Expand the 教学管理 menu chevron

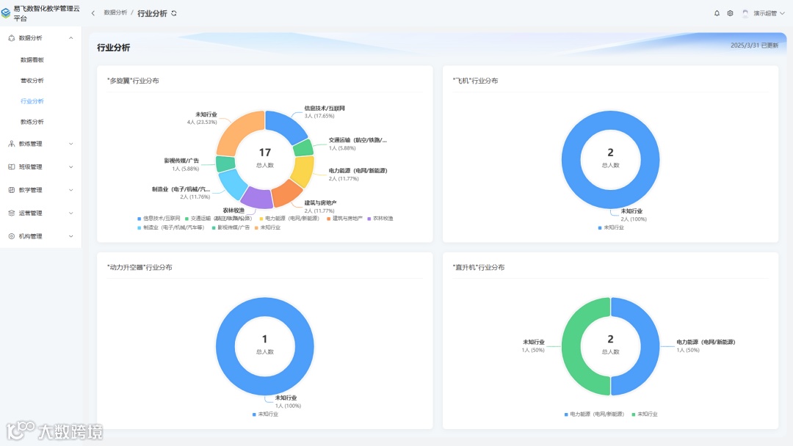[70, 190]
